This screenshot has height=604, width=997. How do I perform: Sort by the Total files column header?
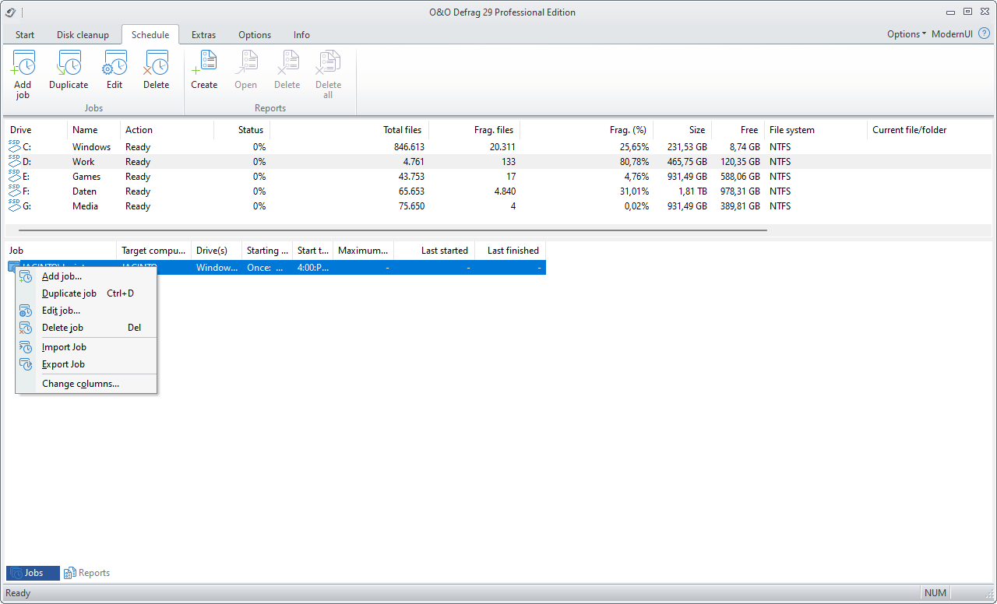tap(349, 130)
